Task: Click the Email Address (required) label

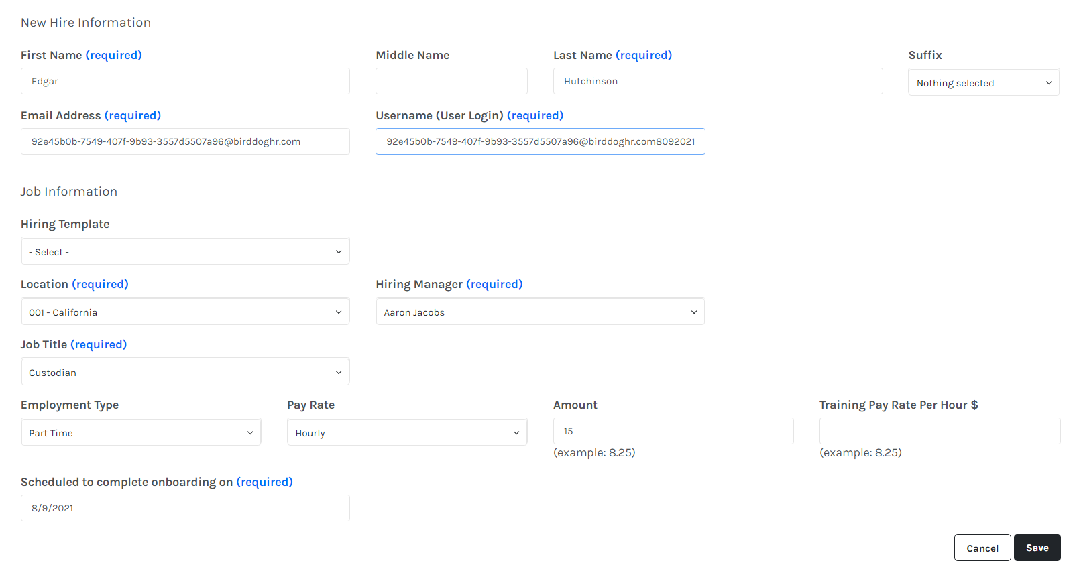Action: 91,115
